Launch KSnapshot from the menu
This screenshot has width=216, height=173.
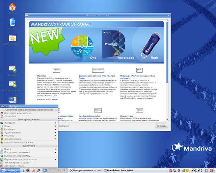(x=29, y=116)
